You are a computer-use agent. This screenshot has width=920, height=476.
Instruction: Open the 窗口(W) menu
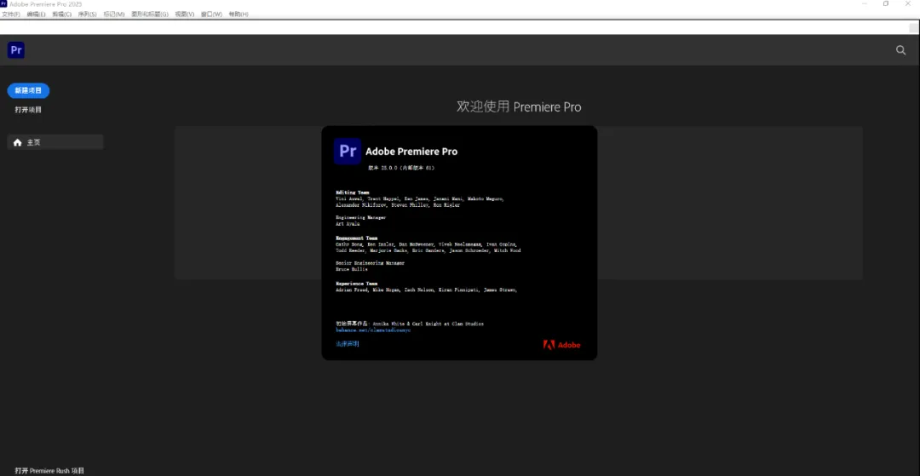(x=212, y=14)
